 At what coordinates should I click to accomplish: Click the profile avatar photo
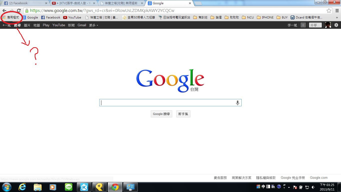[328, 25]
